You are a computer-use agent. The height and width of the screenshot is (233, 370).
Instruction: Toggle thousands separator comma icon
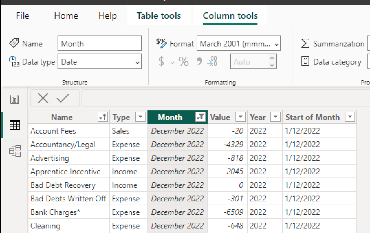(199, 61)
